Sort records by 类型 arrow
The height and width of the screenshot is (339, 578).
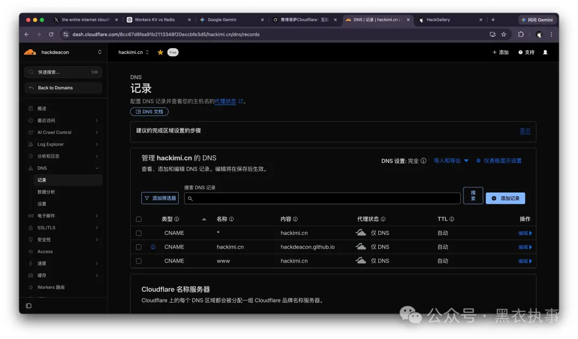[x=204, y=219]
